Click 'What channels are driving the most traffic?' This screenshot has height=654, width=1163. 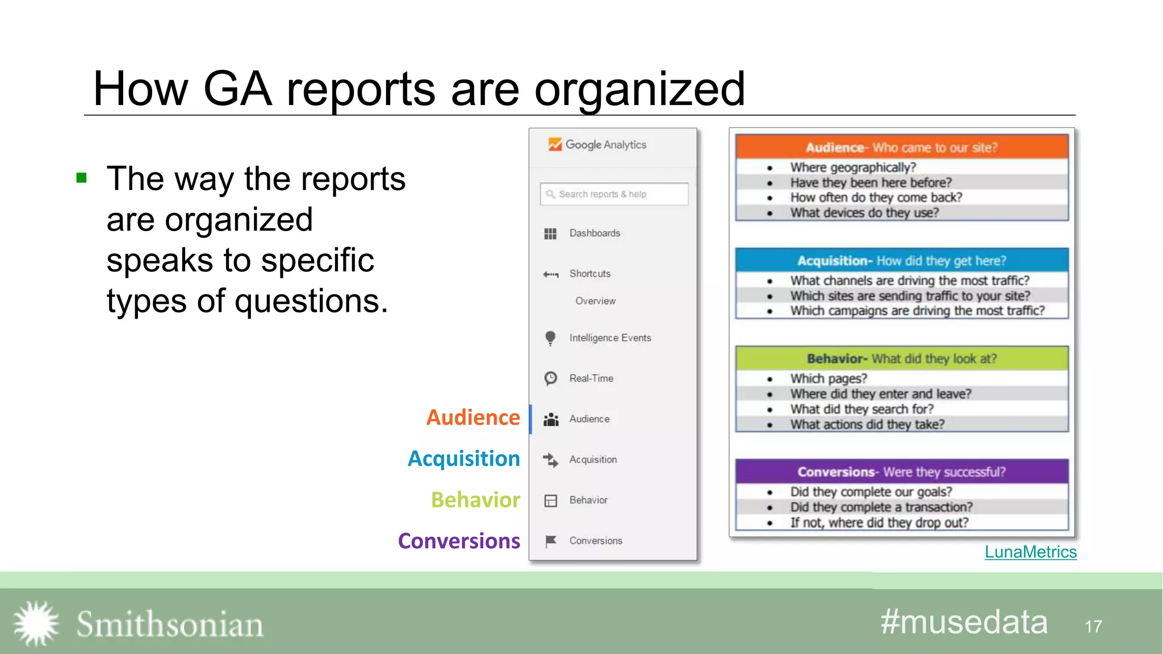pyautogui.click(x=910, y=281)
